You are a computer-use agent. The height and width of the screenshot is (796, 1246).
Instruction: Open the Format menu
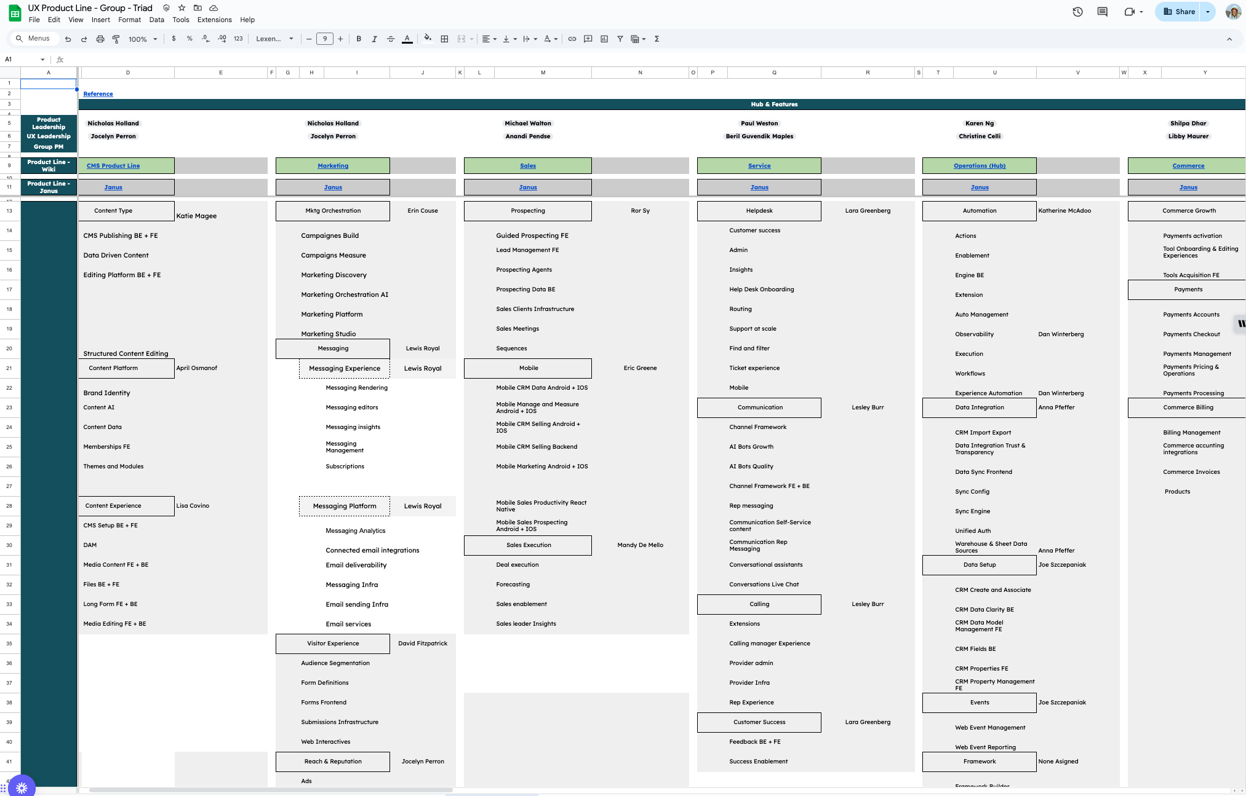(129, 20)
